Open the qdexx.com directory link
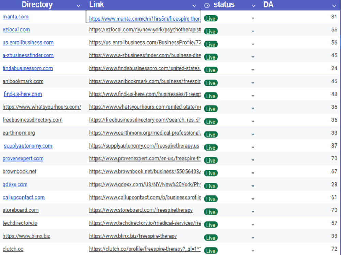 (x=15, y=184)
